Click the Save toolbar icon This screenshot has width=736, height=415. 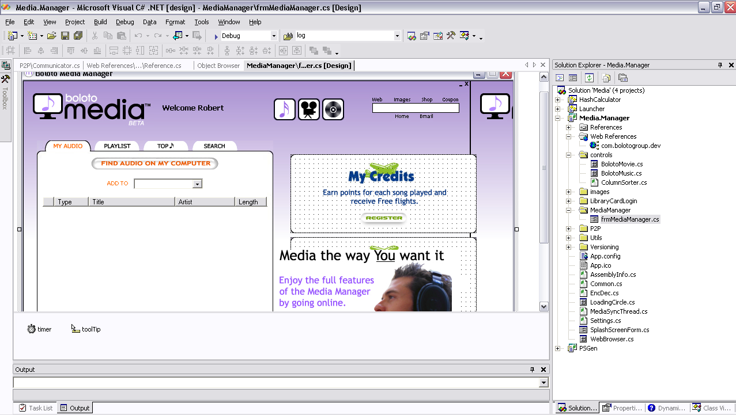click(65, 36)
